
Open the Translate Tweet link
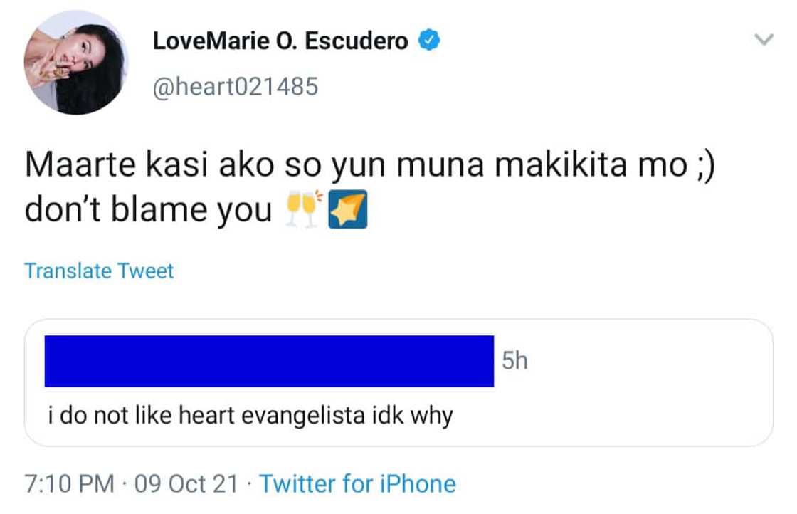[x=98, y=271]
